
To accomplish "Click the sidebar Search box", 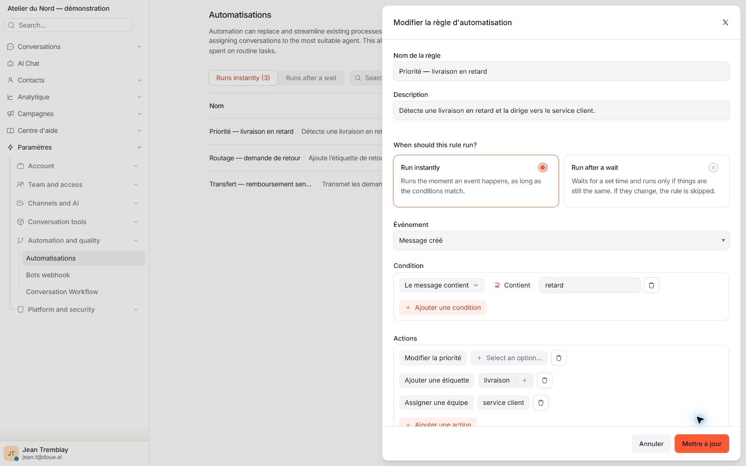I will pyautogui.click(x=68, y=25).
